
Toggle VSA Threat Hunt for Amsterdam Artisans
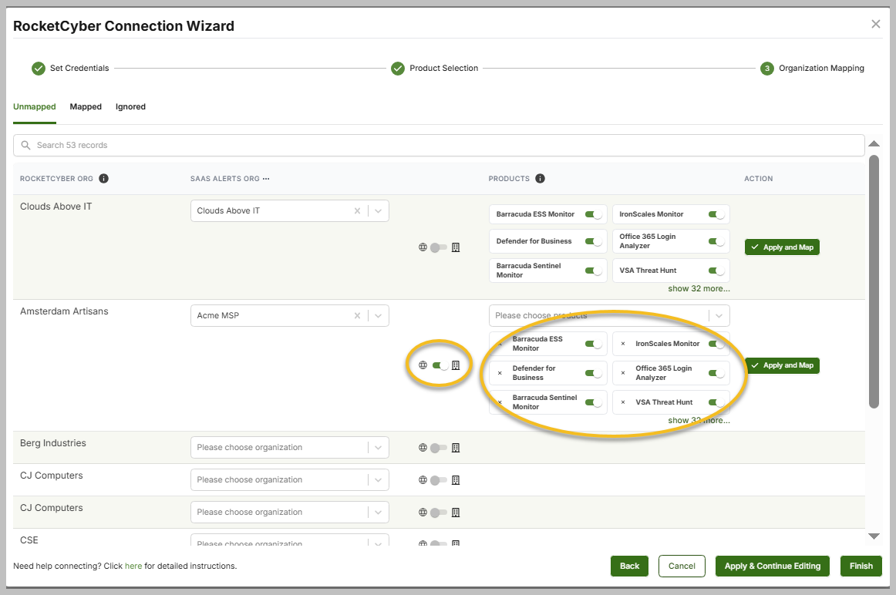716,402
